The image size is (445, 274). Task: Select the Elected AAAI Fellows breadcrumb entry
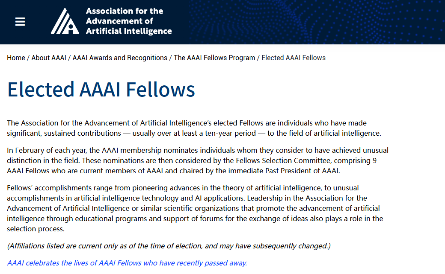click(293, 58)
